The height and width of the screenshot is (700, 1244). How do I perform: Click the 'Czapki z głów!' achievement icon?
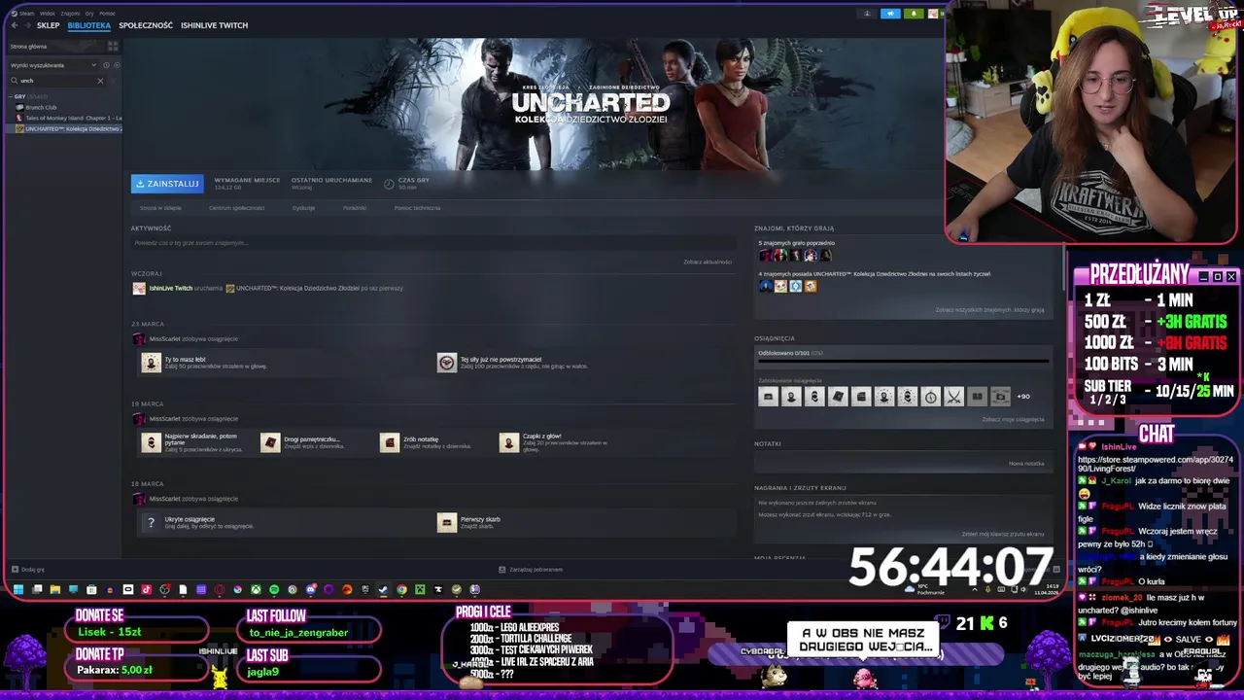coord(509,442)
